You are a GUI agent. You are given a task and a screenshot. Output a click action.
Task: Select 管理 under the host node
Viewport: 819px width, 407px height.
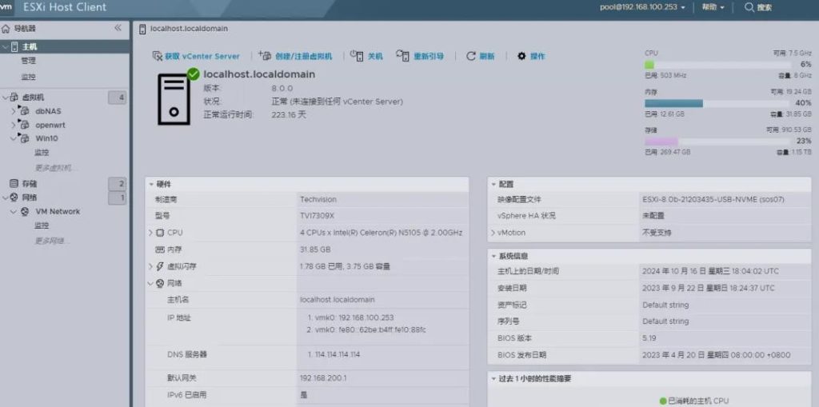(28, 61)
